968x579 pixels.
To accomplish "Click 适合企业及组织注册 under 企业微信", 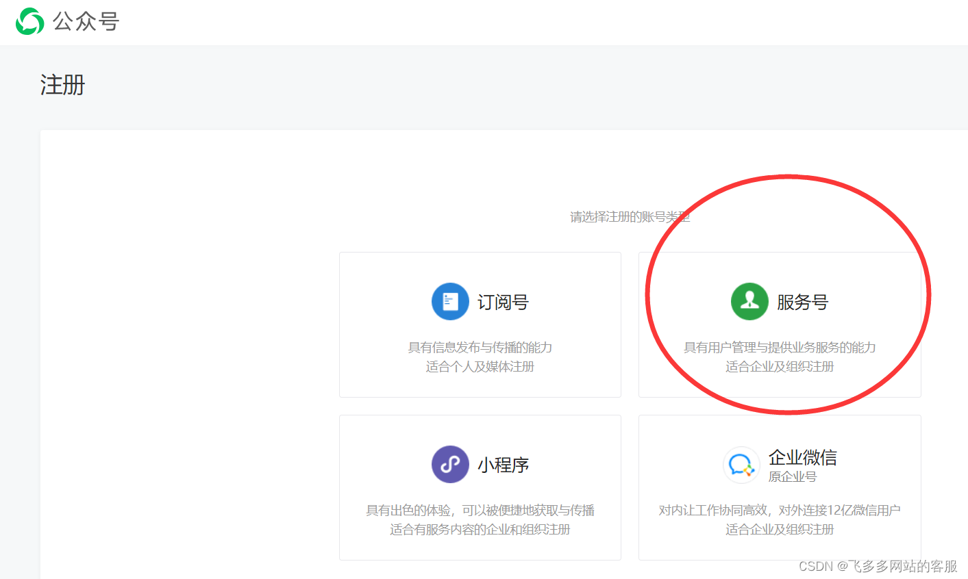I will point(780,529).
